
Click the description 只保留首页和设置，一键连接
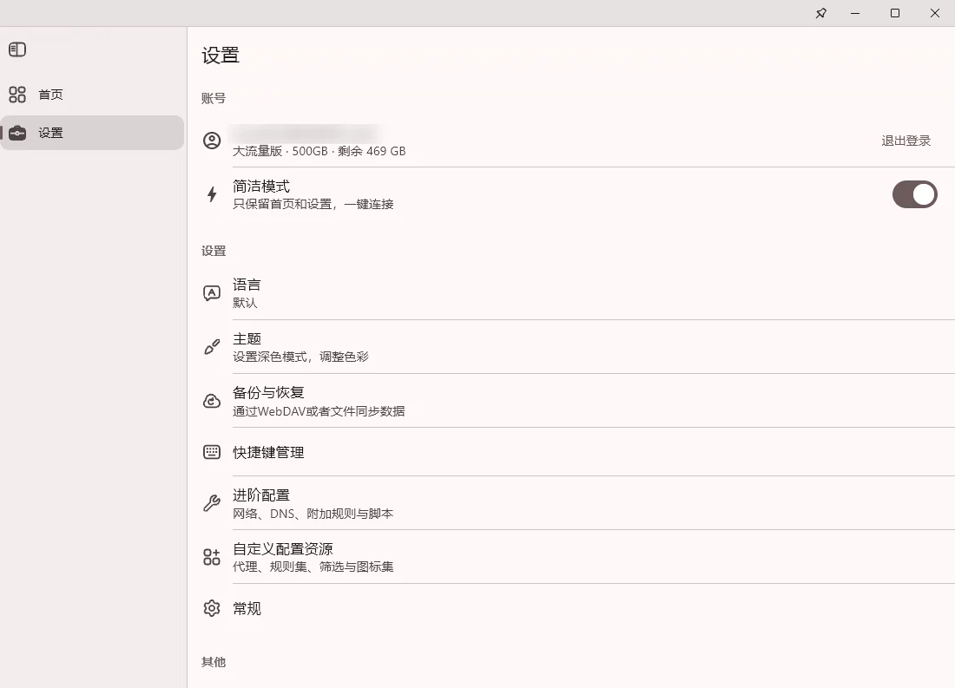[x=313, y=204]
